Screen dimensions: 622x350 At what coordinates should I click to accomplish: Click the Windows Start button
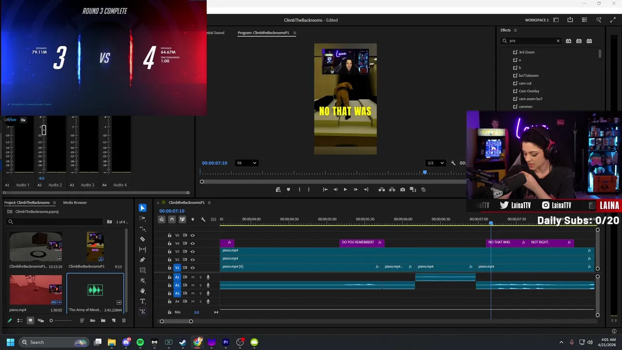coord(10,342)
